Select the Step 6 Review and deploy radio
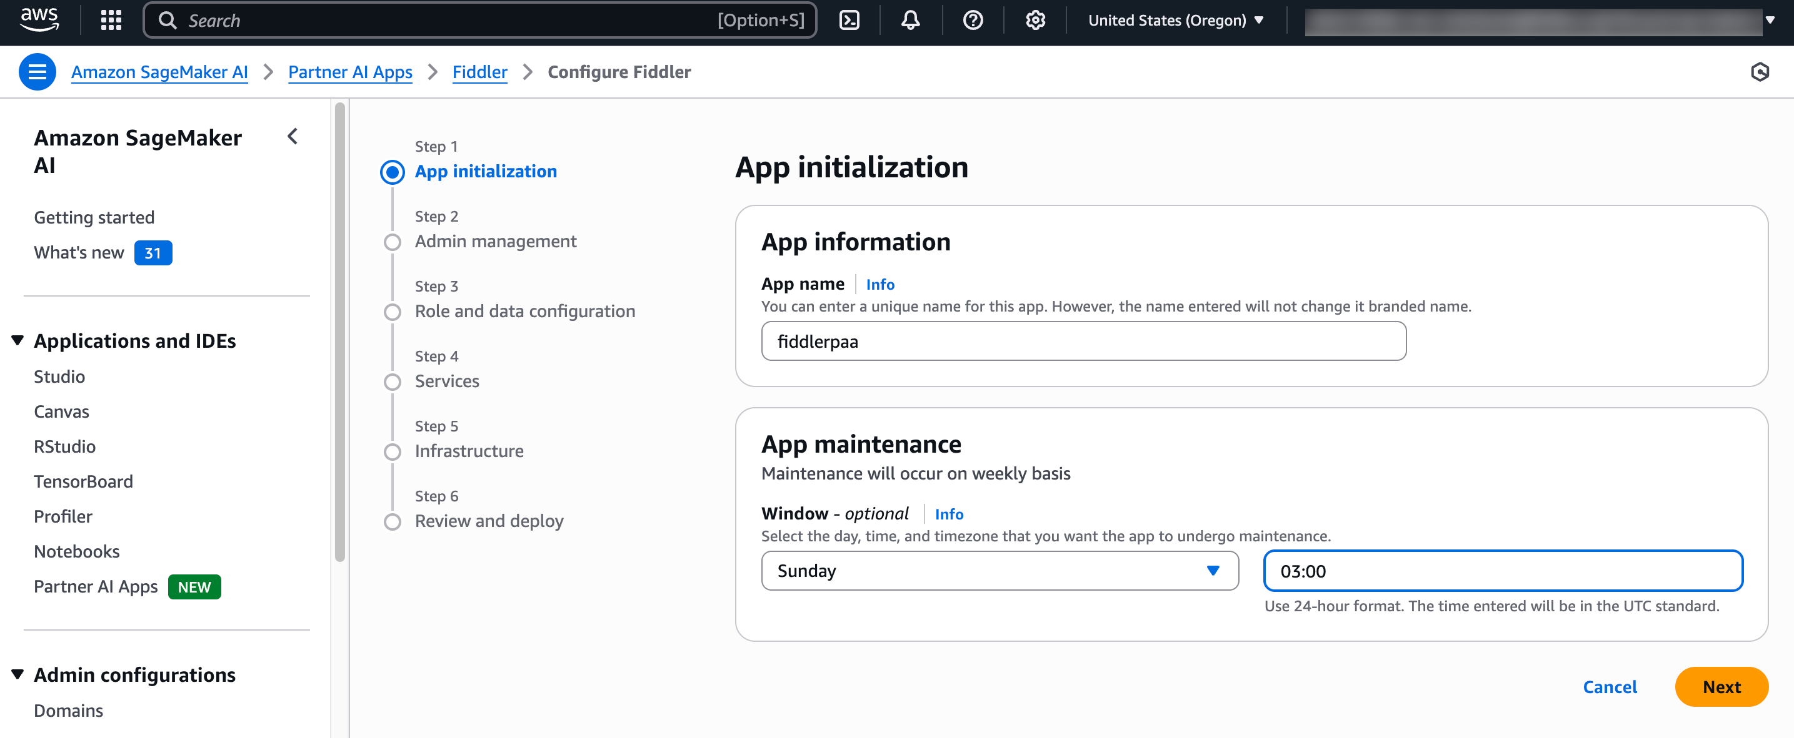1794x738 pixels. tap(393, 522)
